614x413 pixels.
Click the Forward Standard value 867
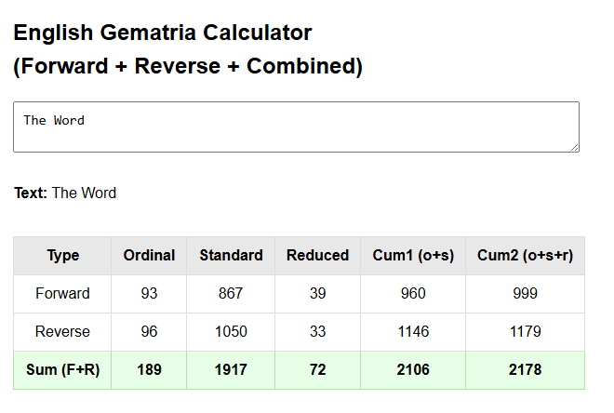click(231, 294)
